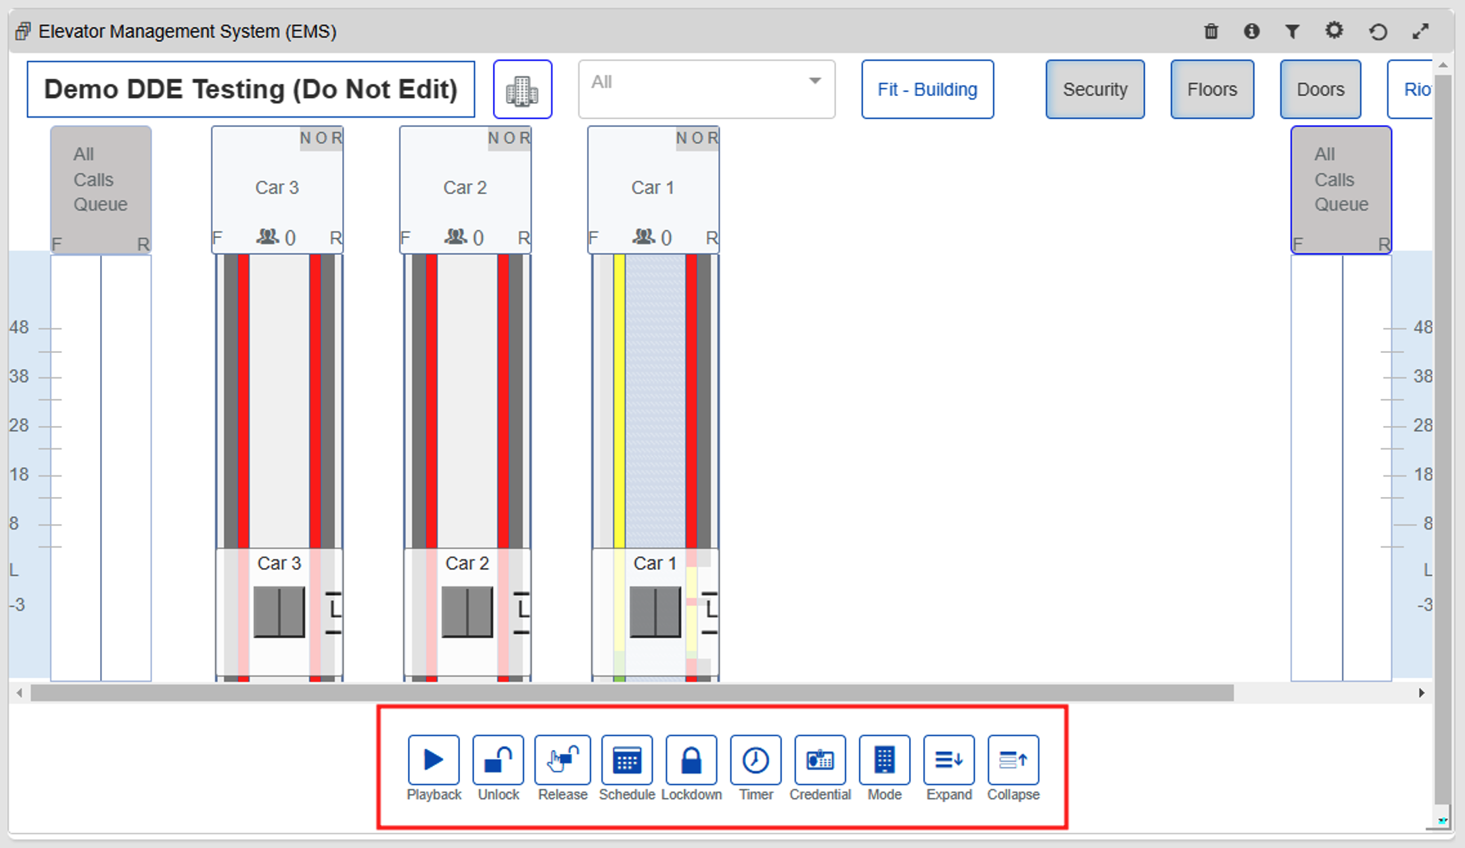Activate the Lockdown icon
Screen dimensions: 1465x848
(691, 759)
